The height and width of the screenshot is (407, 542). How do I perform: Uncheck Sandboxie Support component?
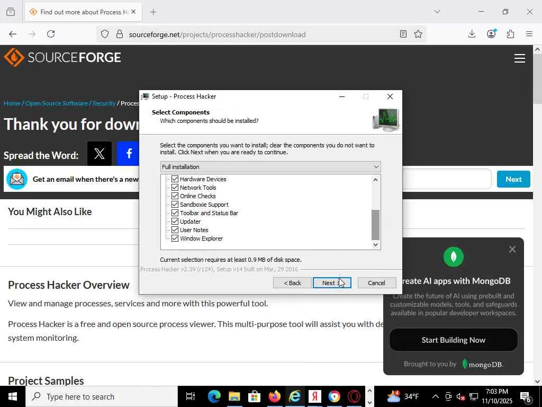(x=175, y=205)
